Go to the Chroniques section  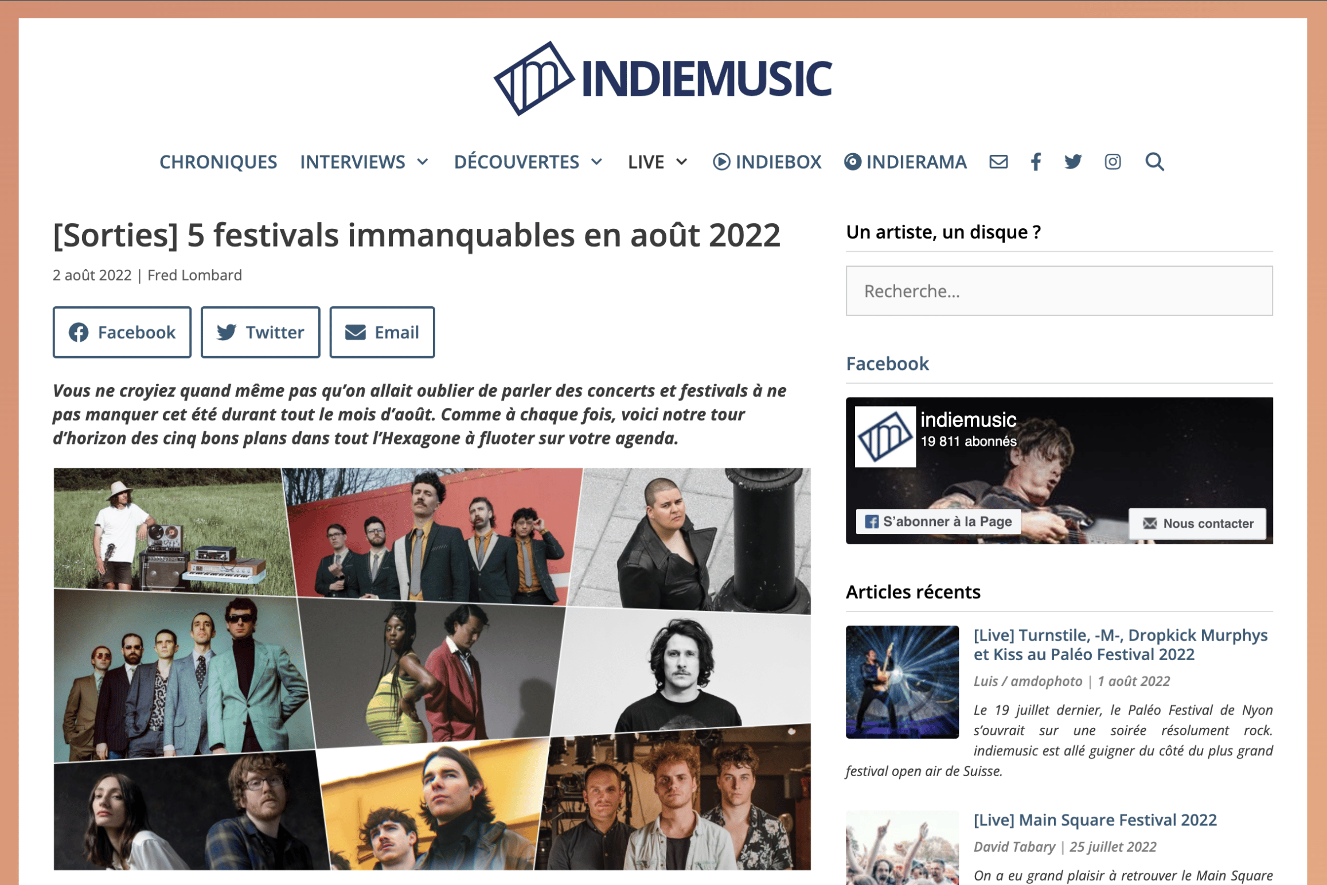(x=218, y=162)
